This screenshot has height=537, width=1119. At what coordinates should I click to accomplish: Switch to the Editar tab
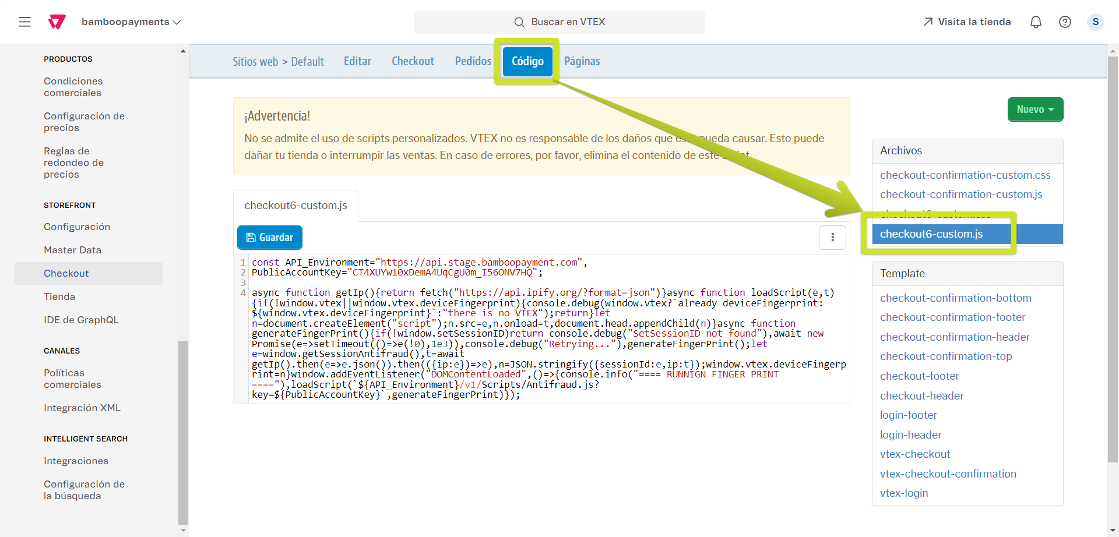[357, 61]
